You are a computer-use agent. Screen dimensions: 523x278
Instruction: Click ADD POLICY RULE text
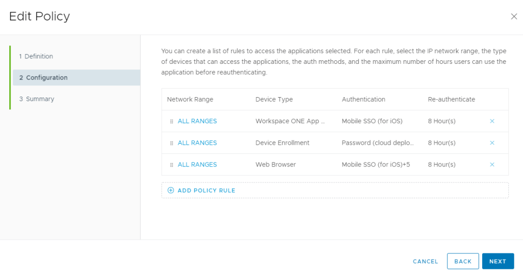[206, 190]
